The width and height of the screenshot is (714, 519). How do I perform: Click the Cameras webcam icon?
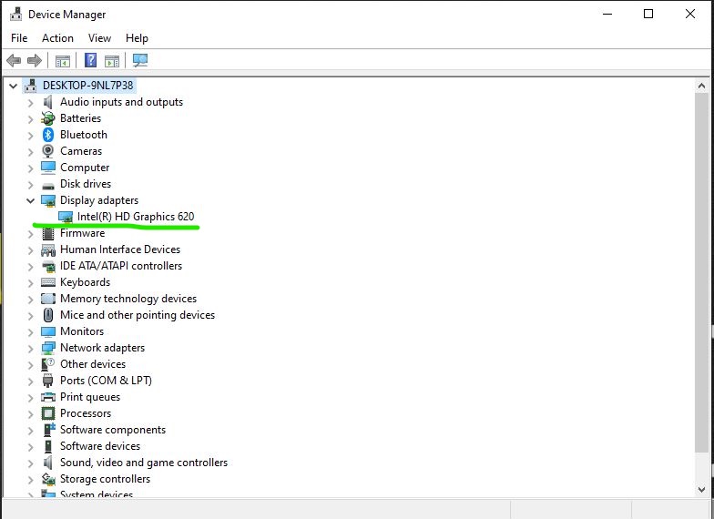click(x=47, y=151)
